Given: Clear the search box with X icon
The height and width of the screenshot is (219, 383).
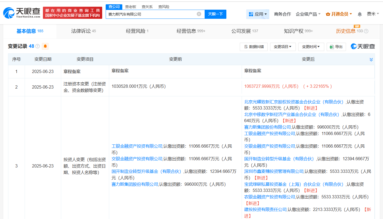Looking at the screenshot, I should tap(199, 14).
